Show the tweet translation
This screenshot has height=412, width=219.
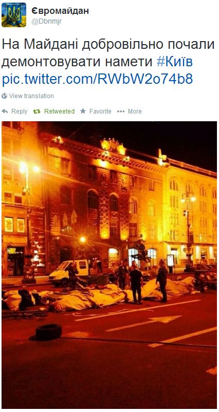[x=31, y=96]
